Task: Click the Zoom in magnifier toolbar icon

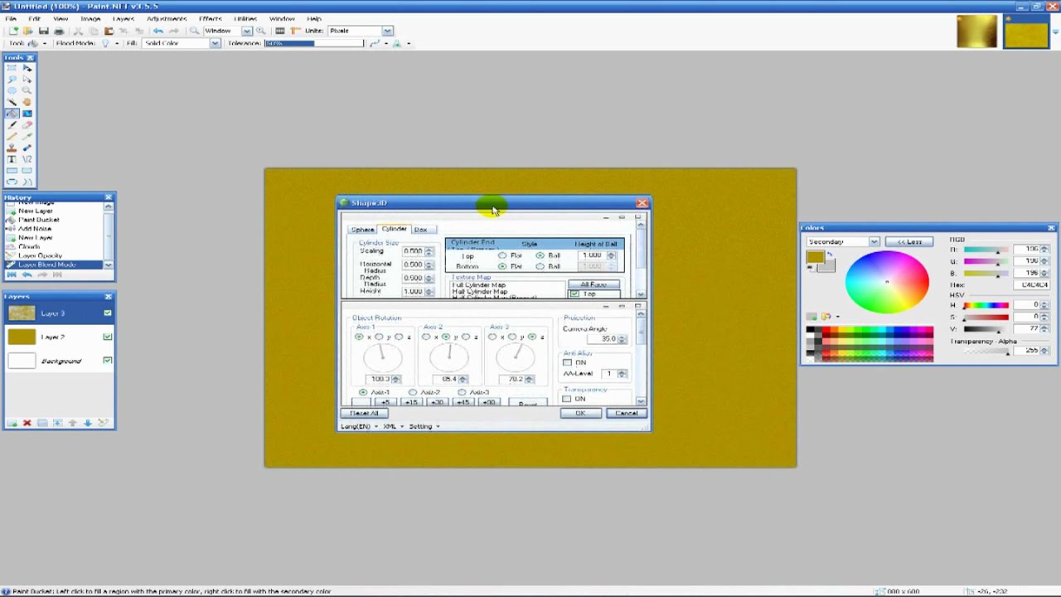Action: [x=261, y=31]
